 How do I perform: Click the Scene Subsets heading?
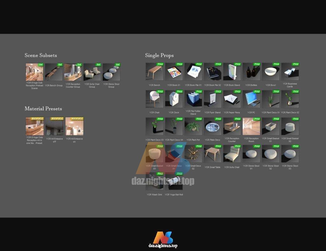tap(41, 55)
